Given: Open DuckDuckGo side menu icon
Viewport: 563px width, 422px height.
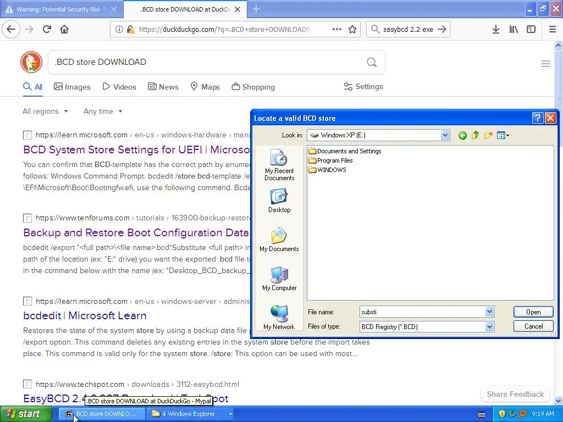Looking at the screenshot, I should 545,64.
